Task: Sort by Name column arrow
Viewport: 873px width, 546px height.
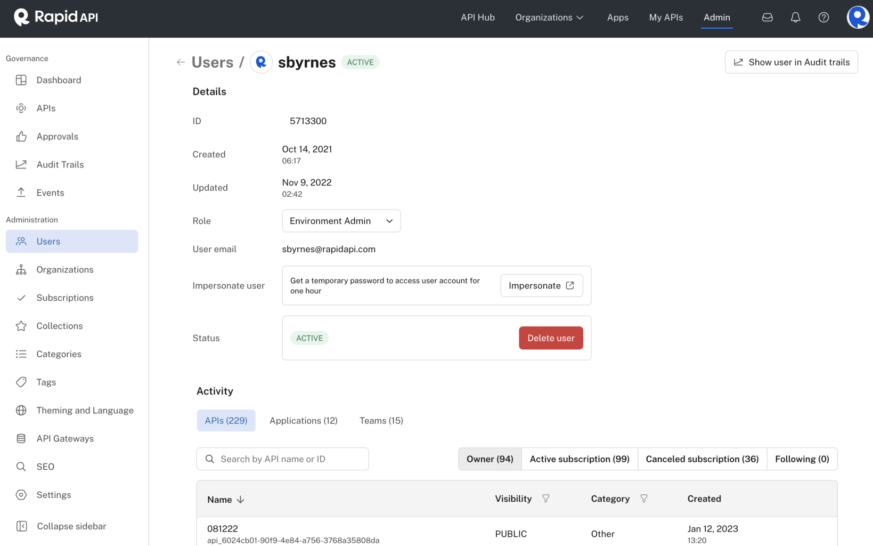Action: point(241,500)
